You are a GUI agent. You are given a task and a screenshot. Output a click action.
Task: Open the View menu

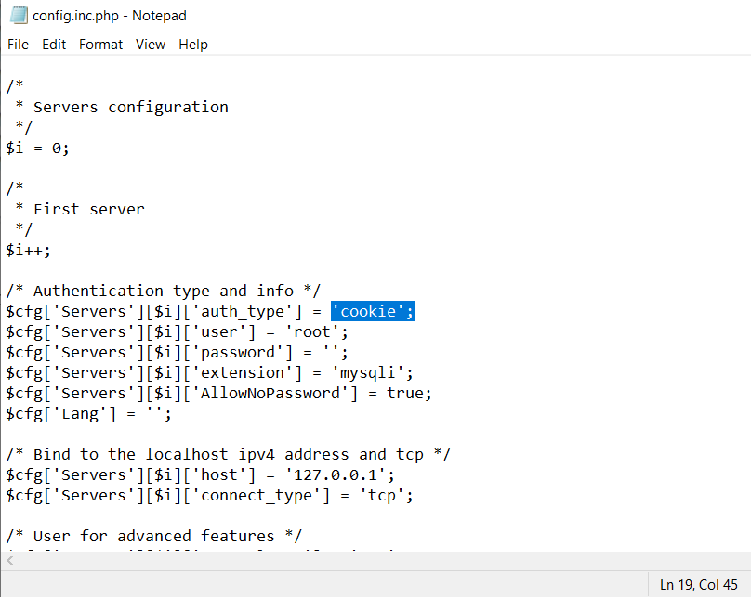(150, 45)
